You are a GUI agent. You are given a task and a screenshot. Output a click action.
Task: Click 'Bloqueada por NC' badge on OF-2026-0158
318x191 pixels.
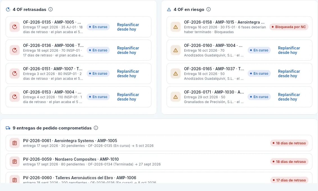289,27
